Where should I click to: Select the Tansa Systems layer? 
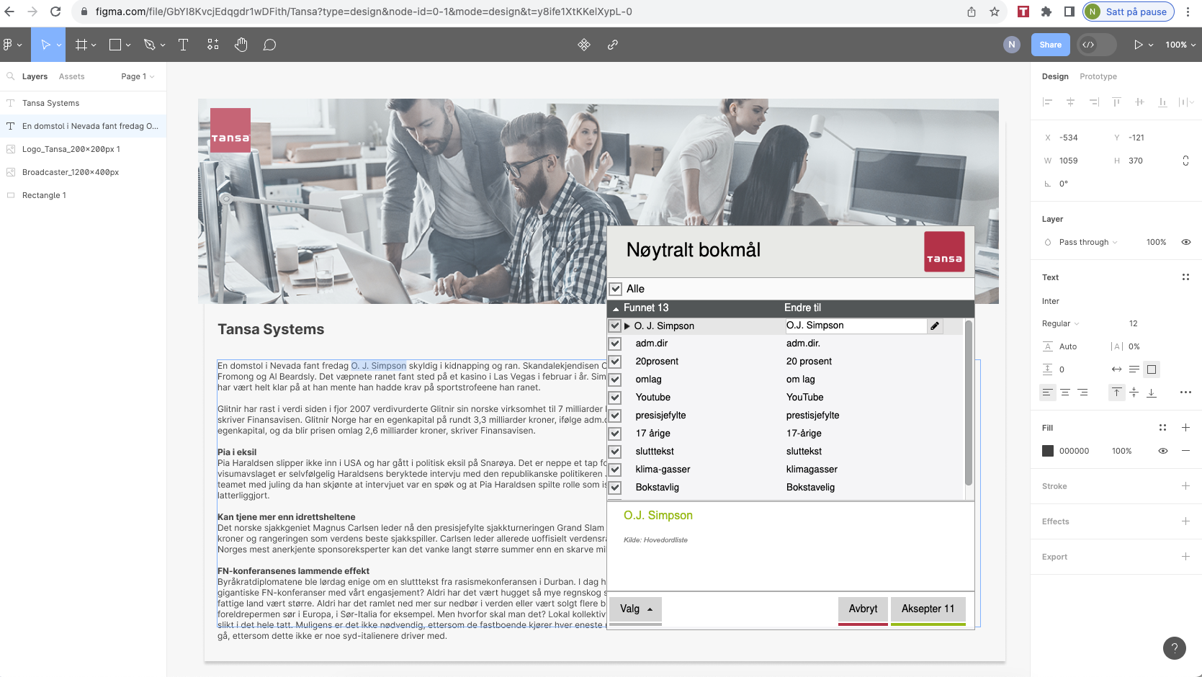pyautogui.click(x=83, y=103)
